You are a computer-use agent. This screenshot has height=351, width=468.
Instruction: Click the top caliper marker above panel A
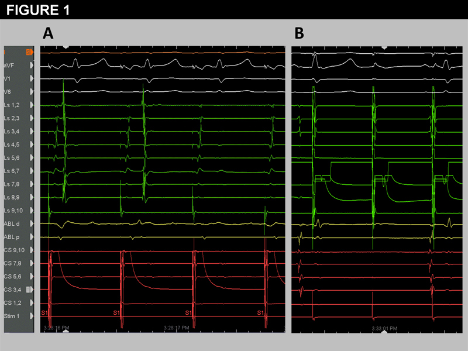66,46
